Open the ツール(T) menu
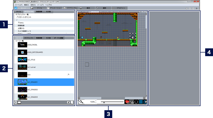 (x=40, y=5)
